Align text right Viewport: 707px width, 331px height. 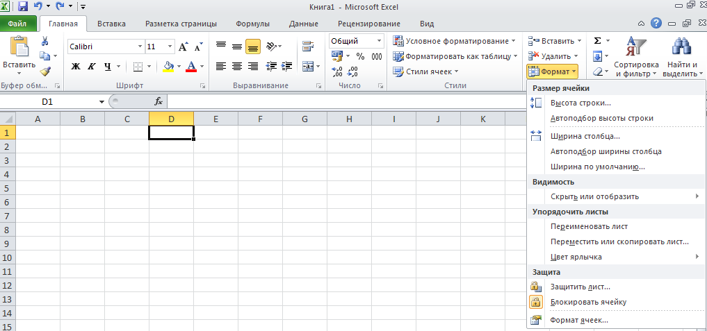click(253, 67)
